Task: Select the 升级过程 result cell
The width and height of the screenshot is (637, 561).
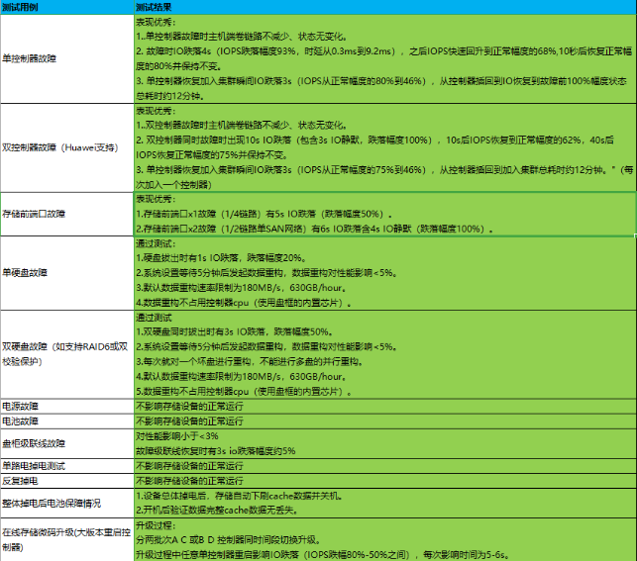Action: point(384,539)
